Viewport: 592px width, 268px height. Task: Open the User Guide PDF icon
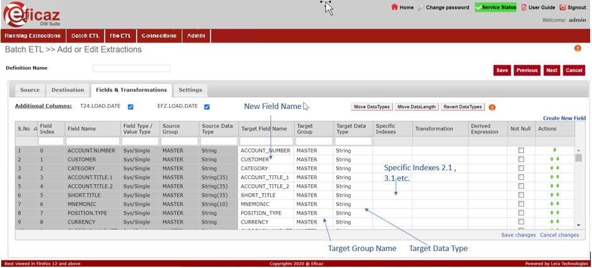coord(524,8)
